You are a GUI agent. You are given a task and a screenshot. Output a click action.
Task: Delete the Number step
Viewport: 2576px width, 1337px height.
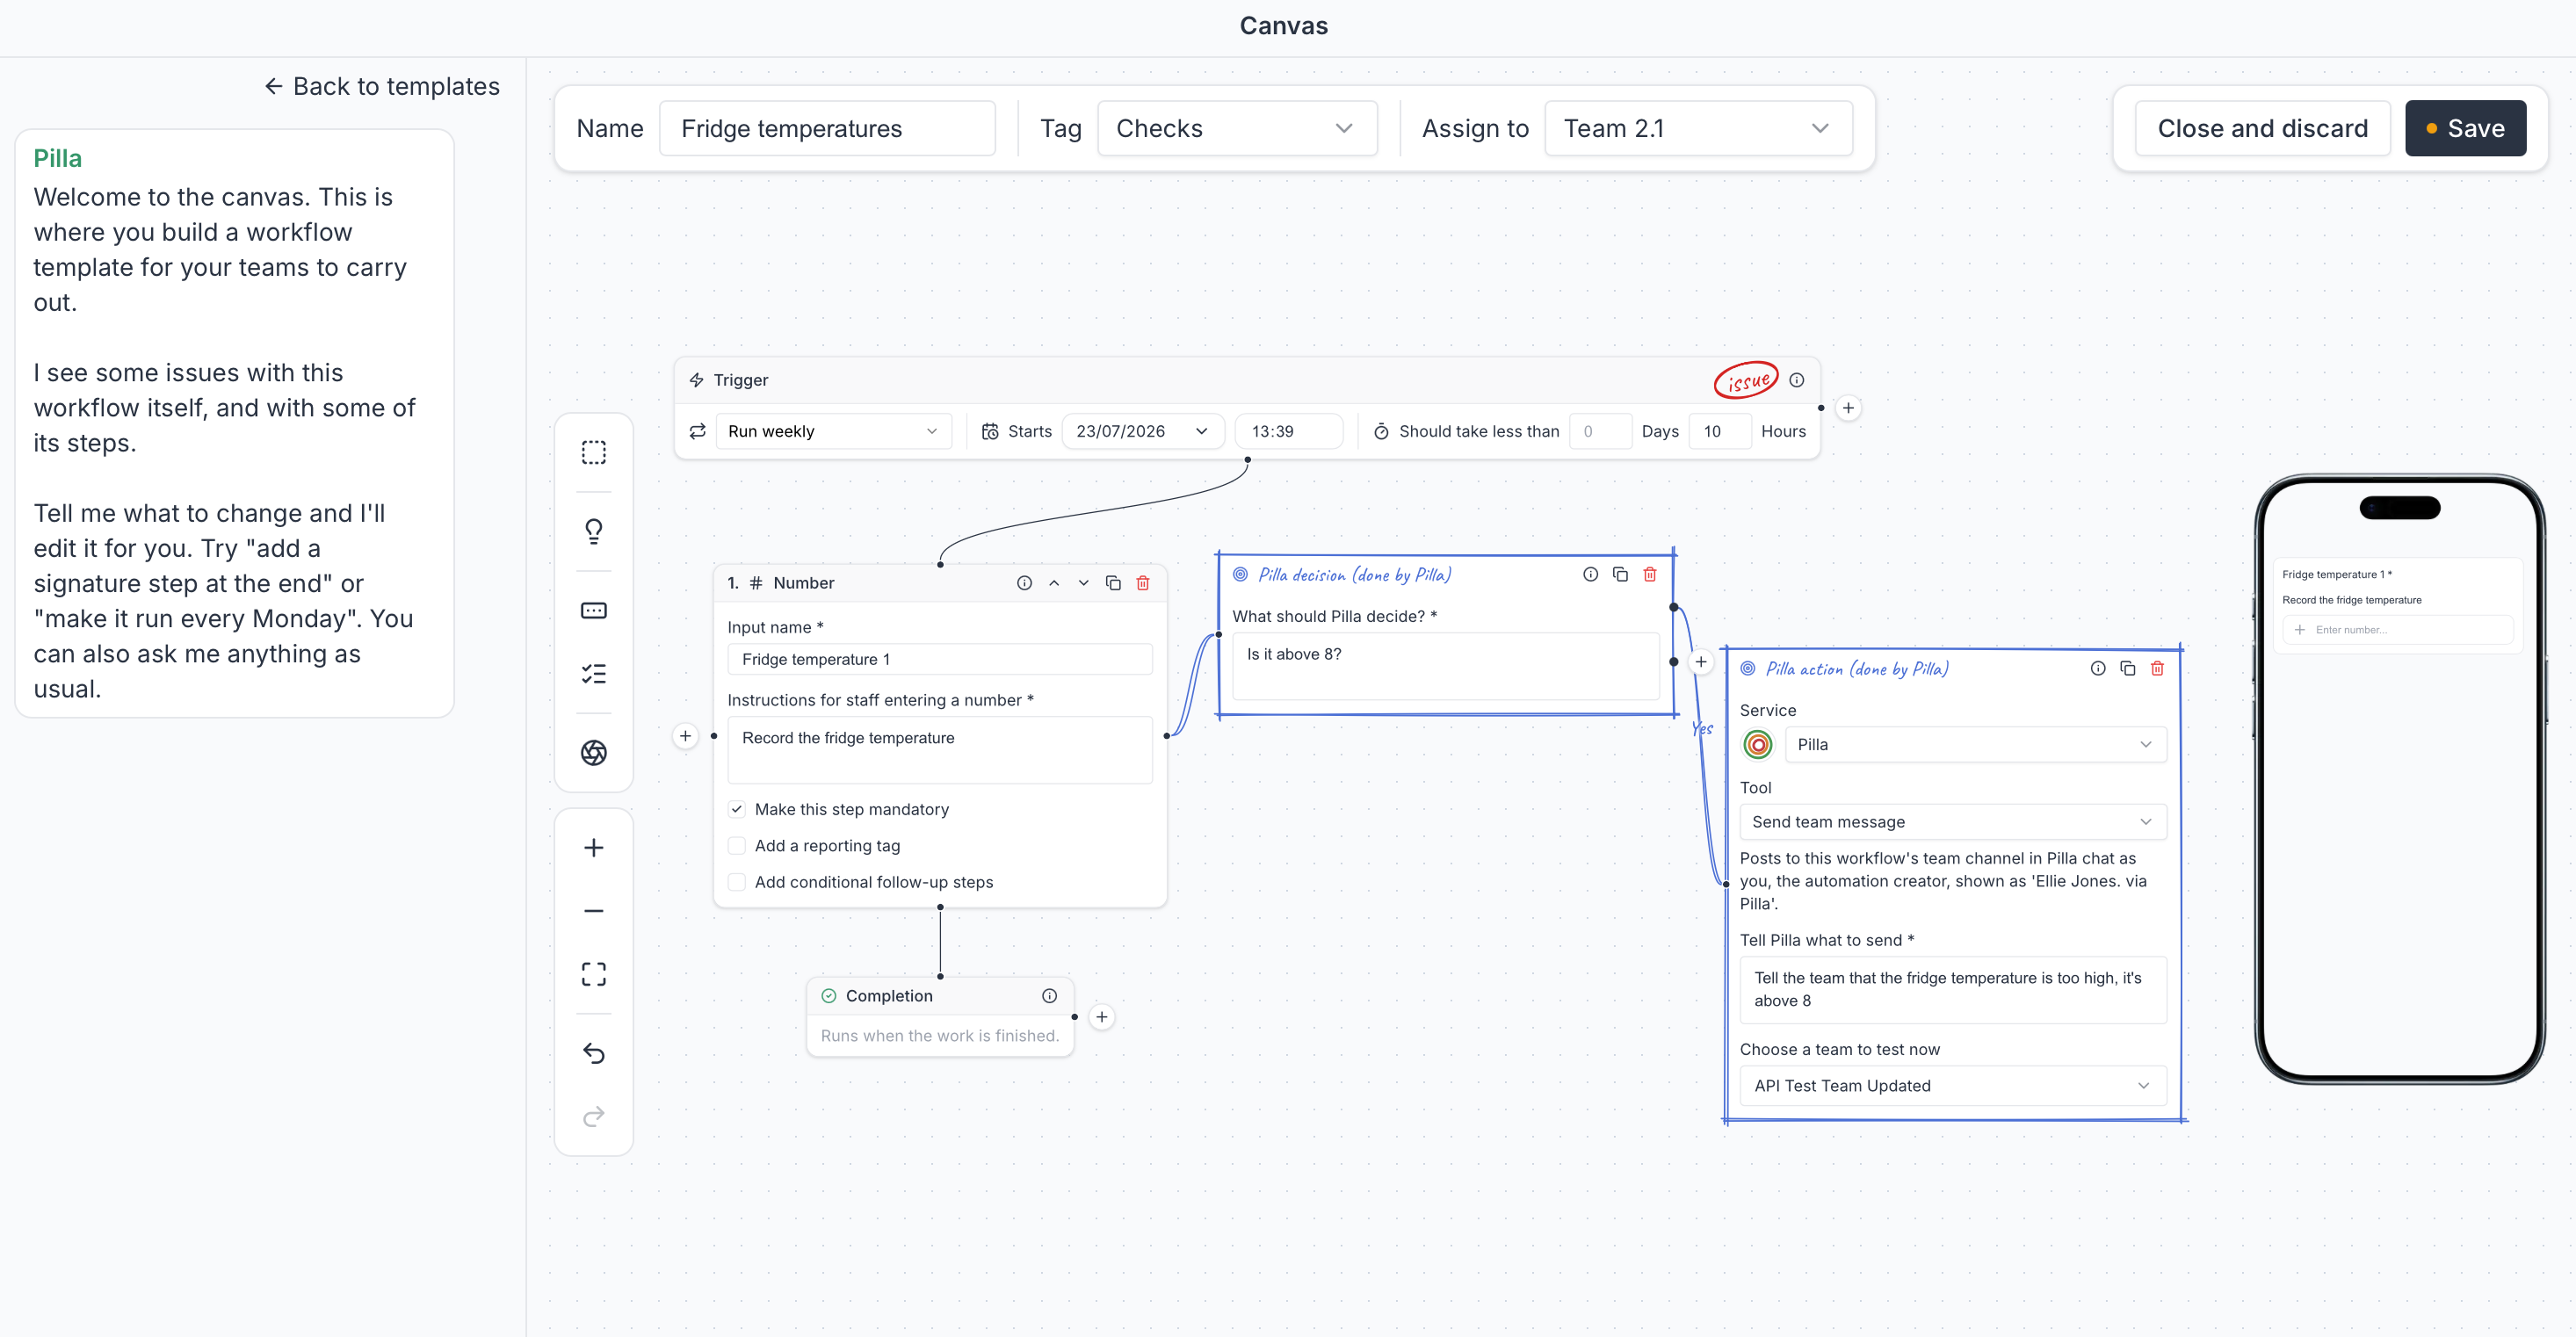click(1143, 583)
